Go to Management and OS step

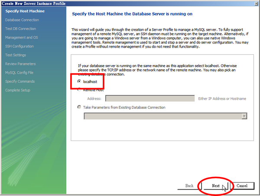click(x=22, y=37)
